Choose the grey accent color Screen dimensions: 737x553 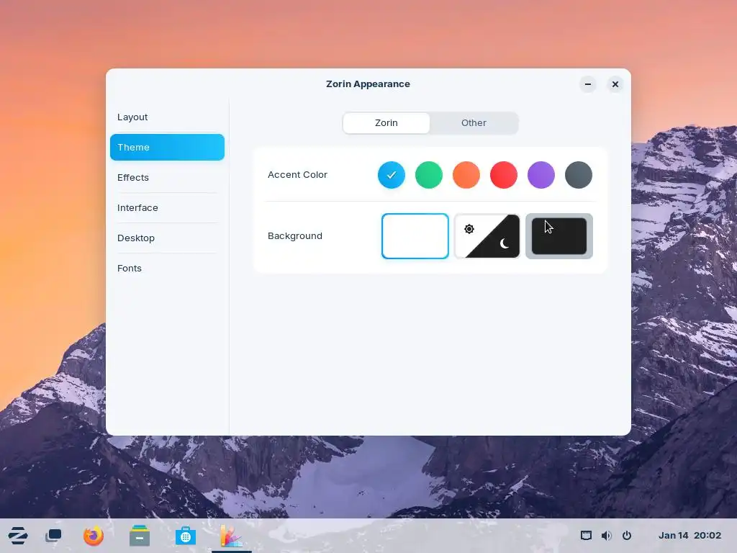[579, 175]
